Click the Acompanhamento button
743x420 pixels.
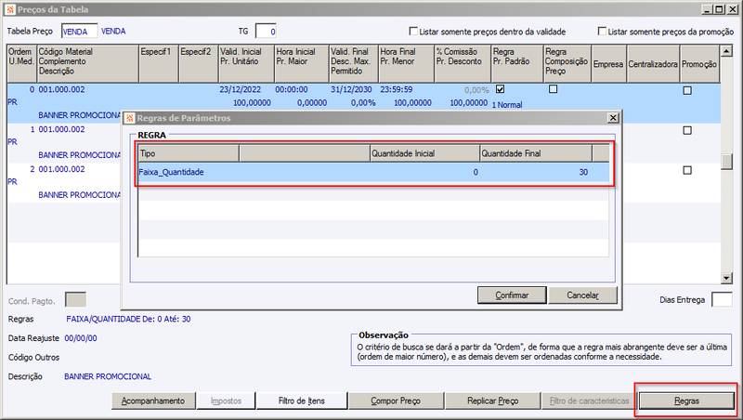[153, 401]
